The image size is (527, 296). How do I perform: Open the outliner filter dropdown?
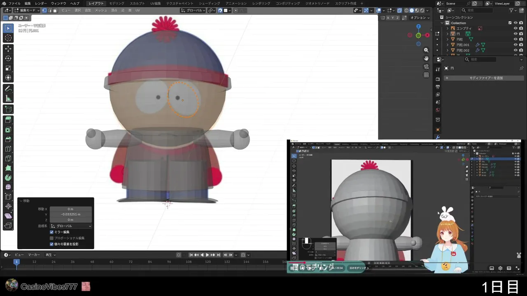(513, 10)
